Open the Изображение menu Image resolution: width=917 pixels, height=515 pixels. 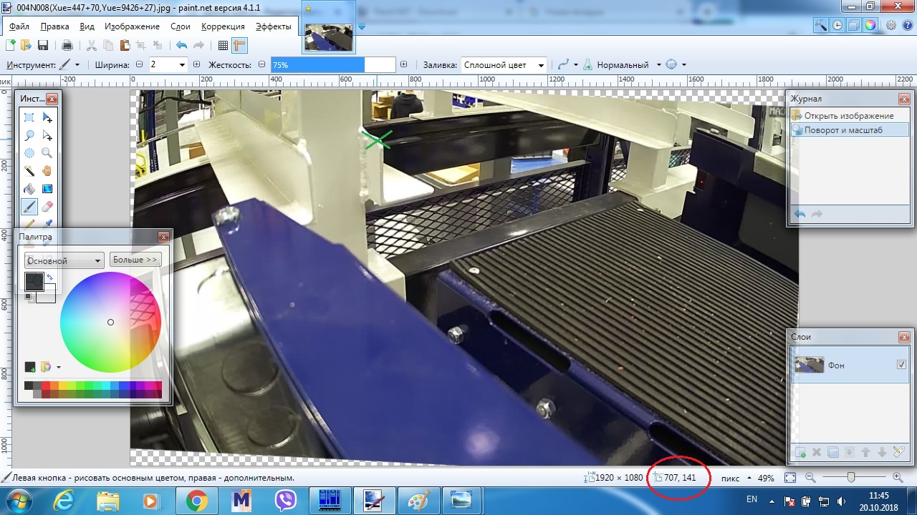132,26
